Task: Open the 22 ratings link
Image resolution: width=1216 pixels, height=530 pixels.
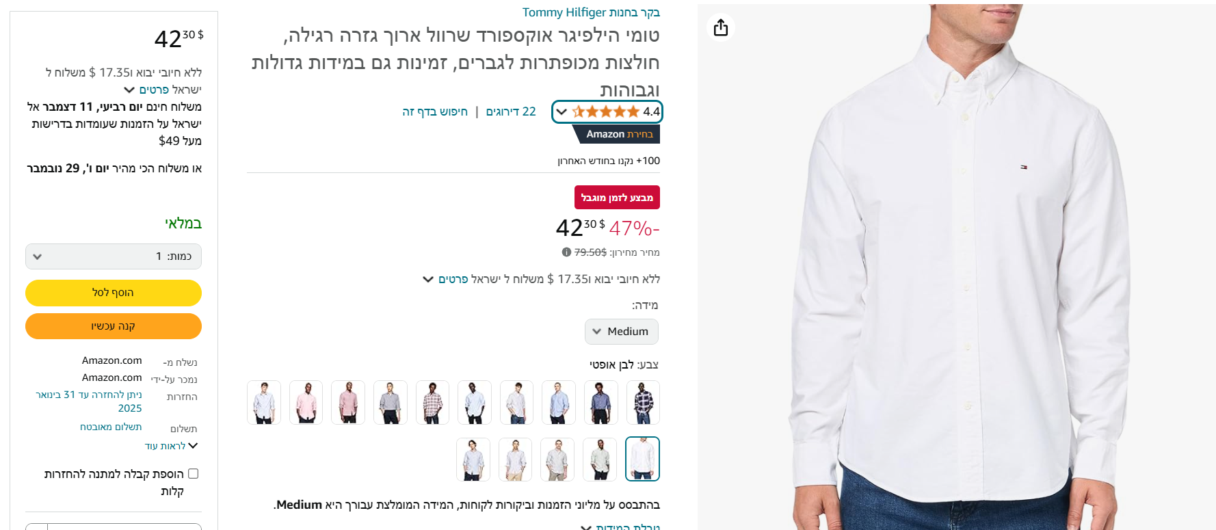Action: (x=511, y=111)
